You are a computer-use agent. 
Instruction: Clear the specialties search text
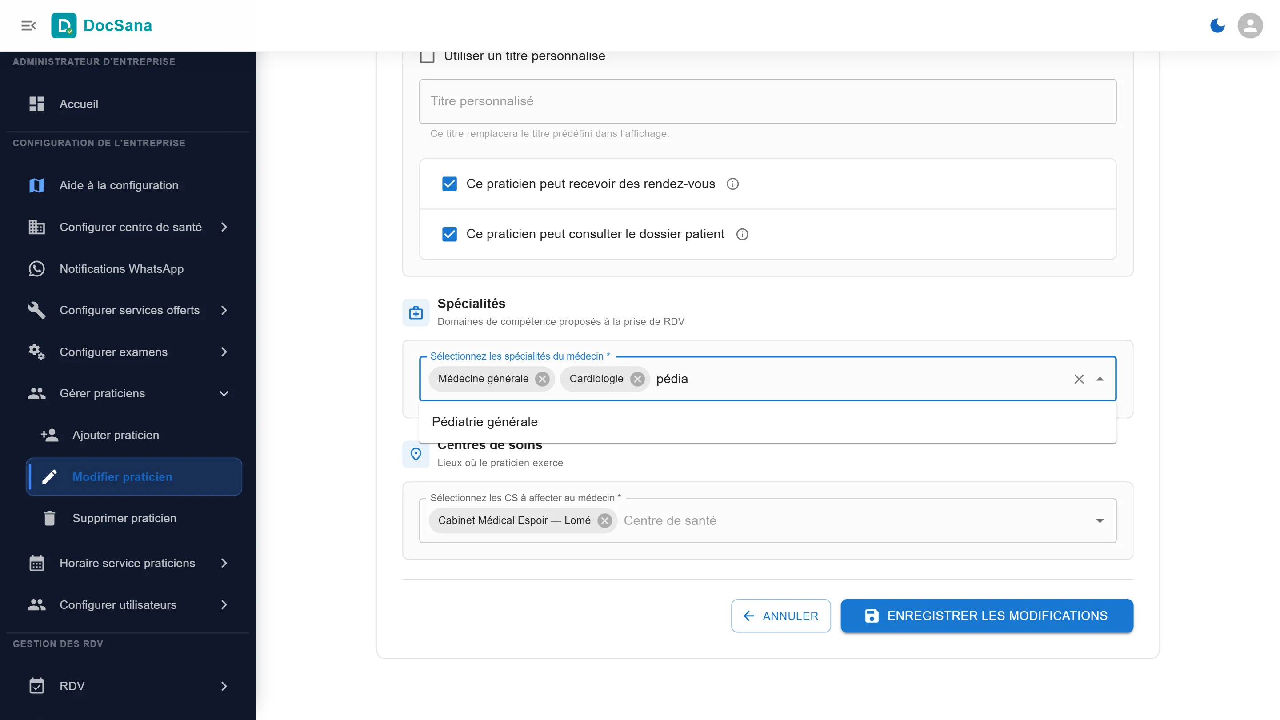pos(1079,379)
